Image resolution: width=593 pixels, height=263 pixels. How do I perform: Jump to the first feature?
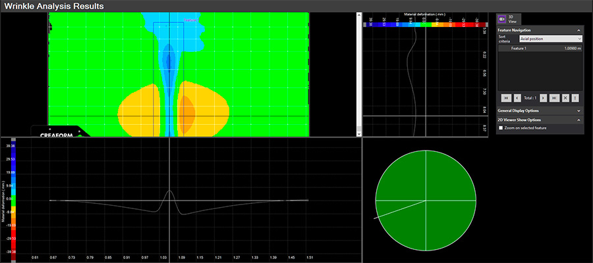point(507,97)
